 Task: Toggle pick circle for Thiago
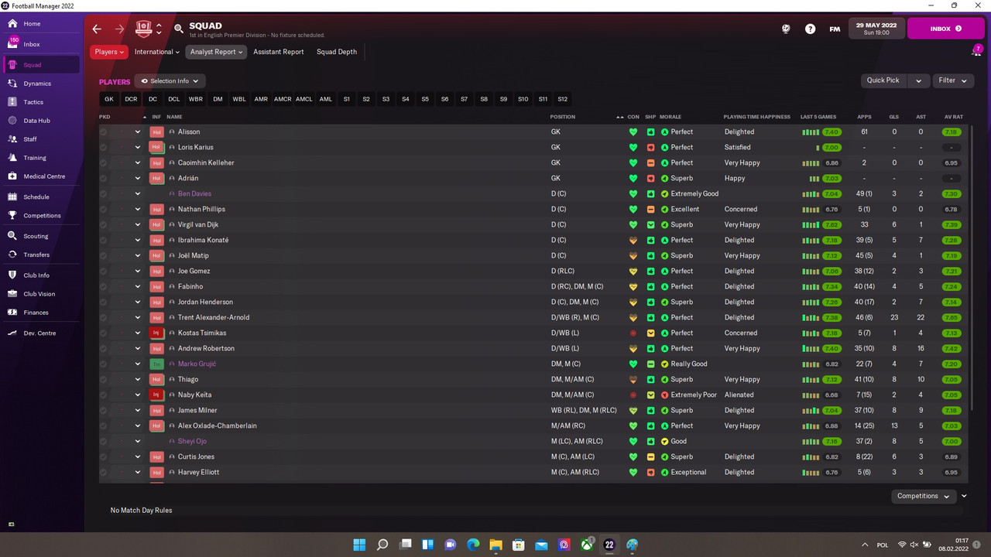pos(104,379)
